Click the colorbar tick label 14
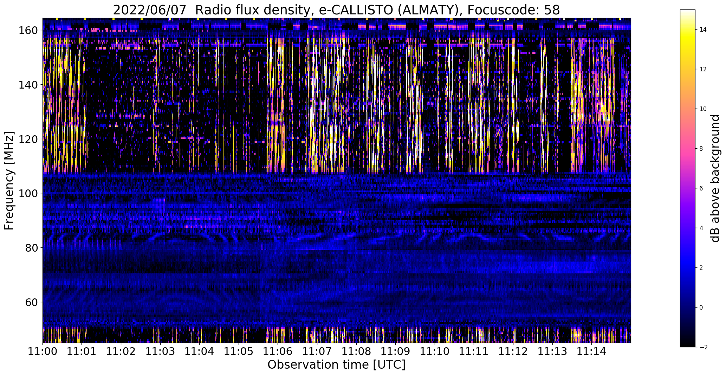Image resolution: width=726 pixels, height=375 pixels. coord(703,30)
